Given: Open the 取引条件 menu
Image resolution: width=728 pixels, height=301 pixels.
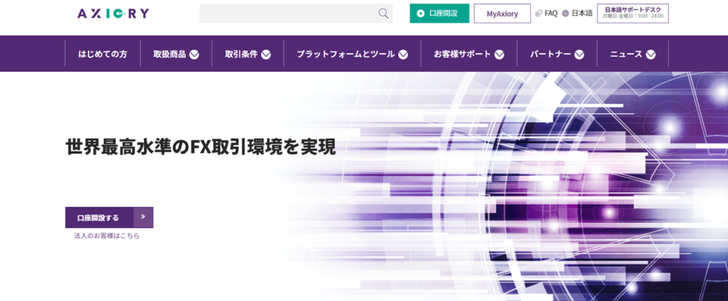Looking at the screenshot, I should click(242, 54).
